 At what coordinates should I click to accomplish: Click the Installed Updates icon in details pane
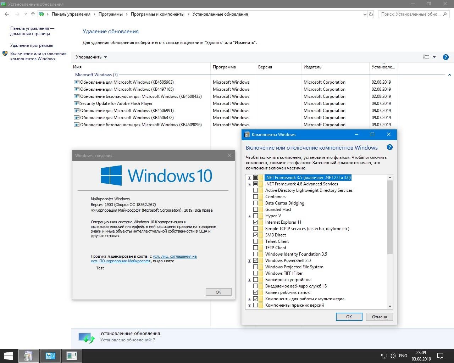point(87,337)
